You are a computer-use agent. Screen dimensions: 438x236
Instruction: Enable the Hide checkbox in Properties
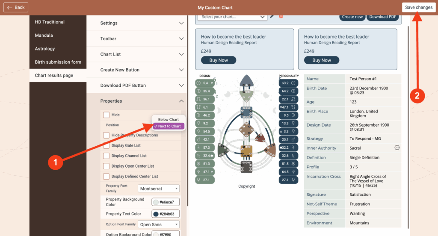coord(106,115)
